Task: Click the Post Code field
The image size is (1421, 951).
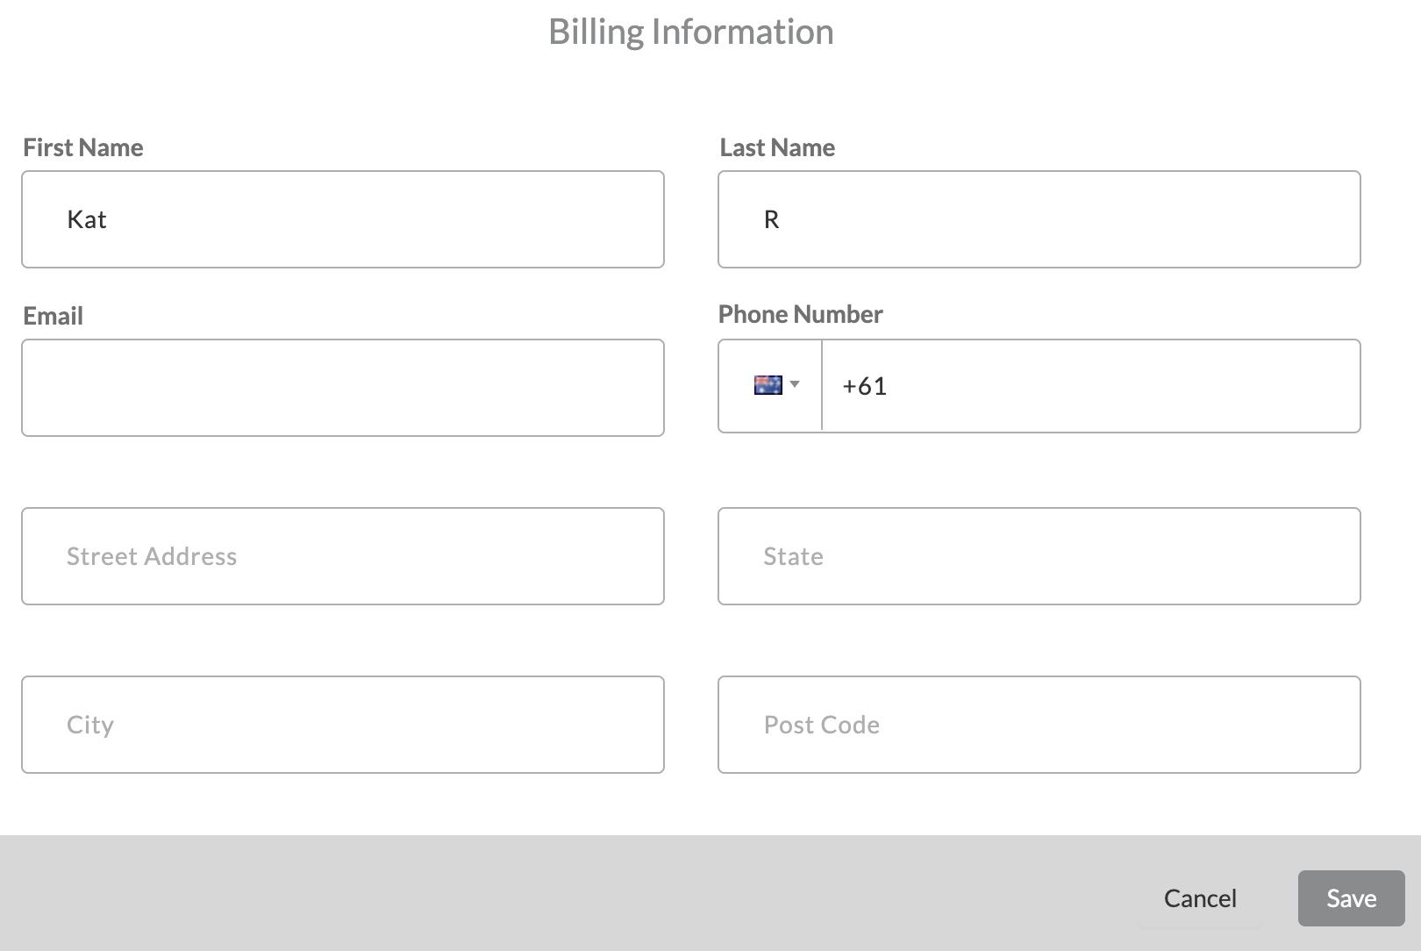Action: tap(1039, 724)
